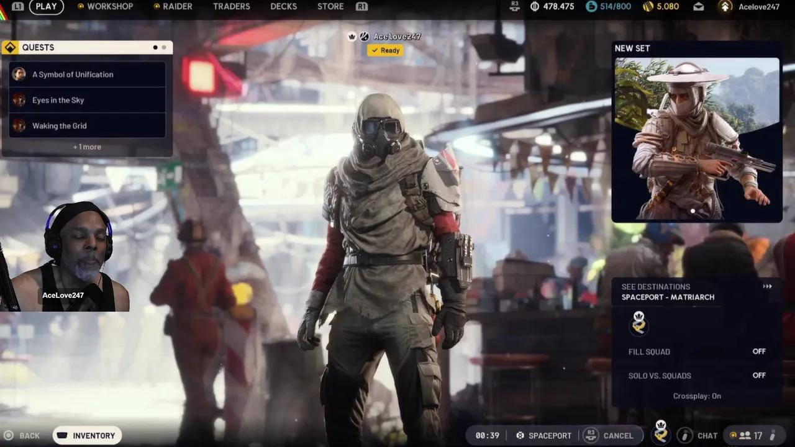This screenshot has height=447, width=795.
Task: Click the QUESTS panel header
Action: coord(87,48)
